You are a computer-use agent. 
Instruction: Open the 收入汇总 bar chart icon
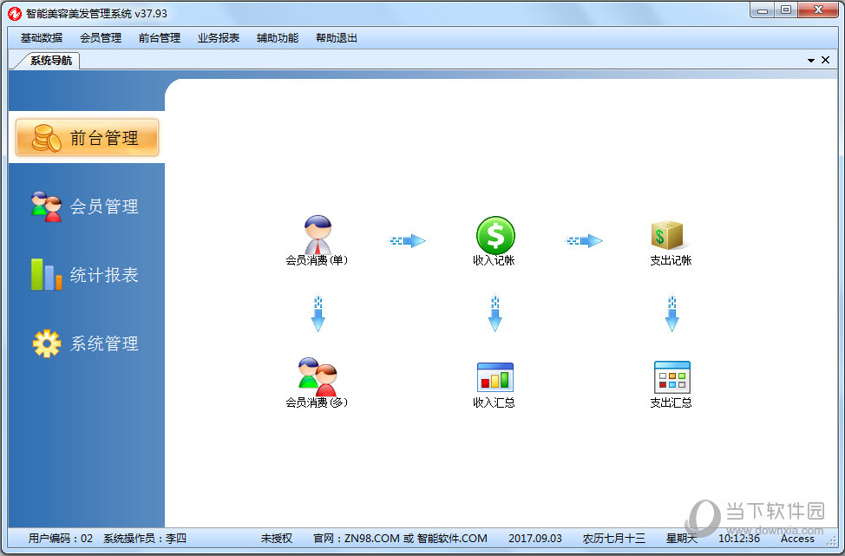[495, 377]
